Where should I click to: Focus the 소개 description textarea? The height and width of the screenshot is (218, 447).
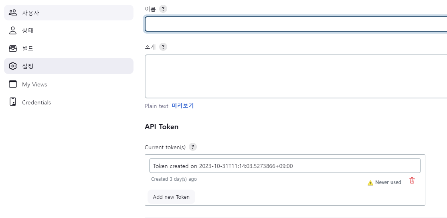[295, 76]
